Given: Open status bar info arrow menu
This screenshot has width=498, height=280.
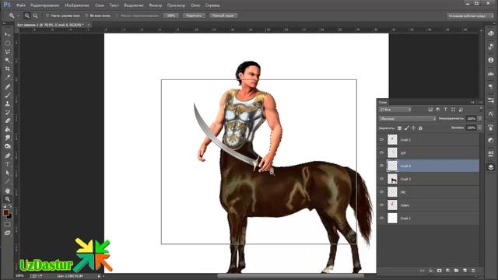Looking at the screenshot, I should tap(99, 276).
